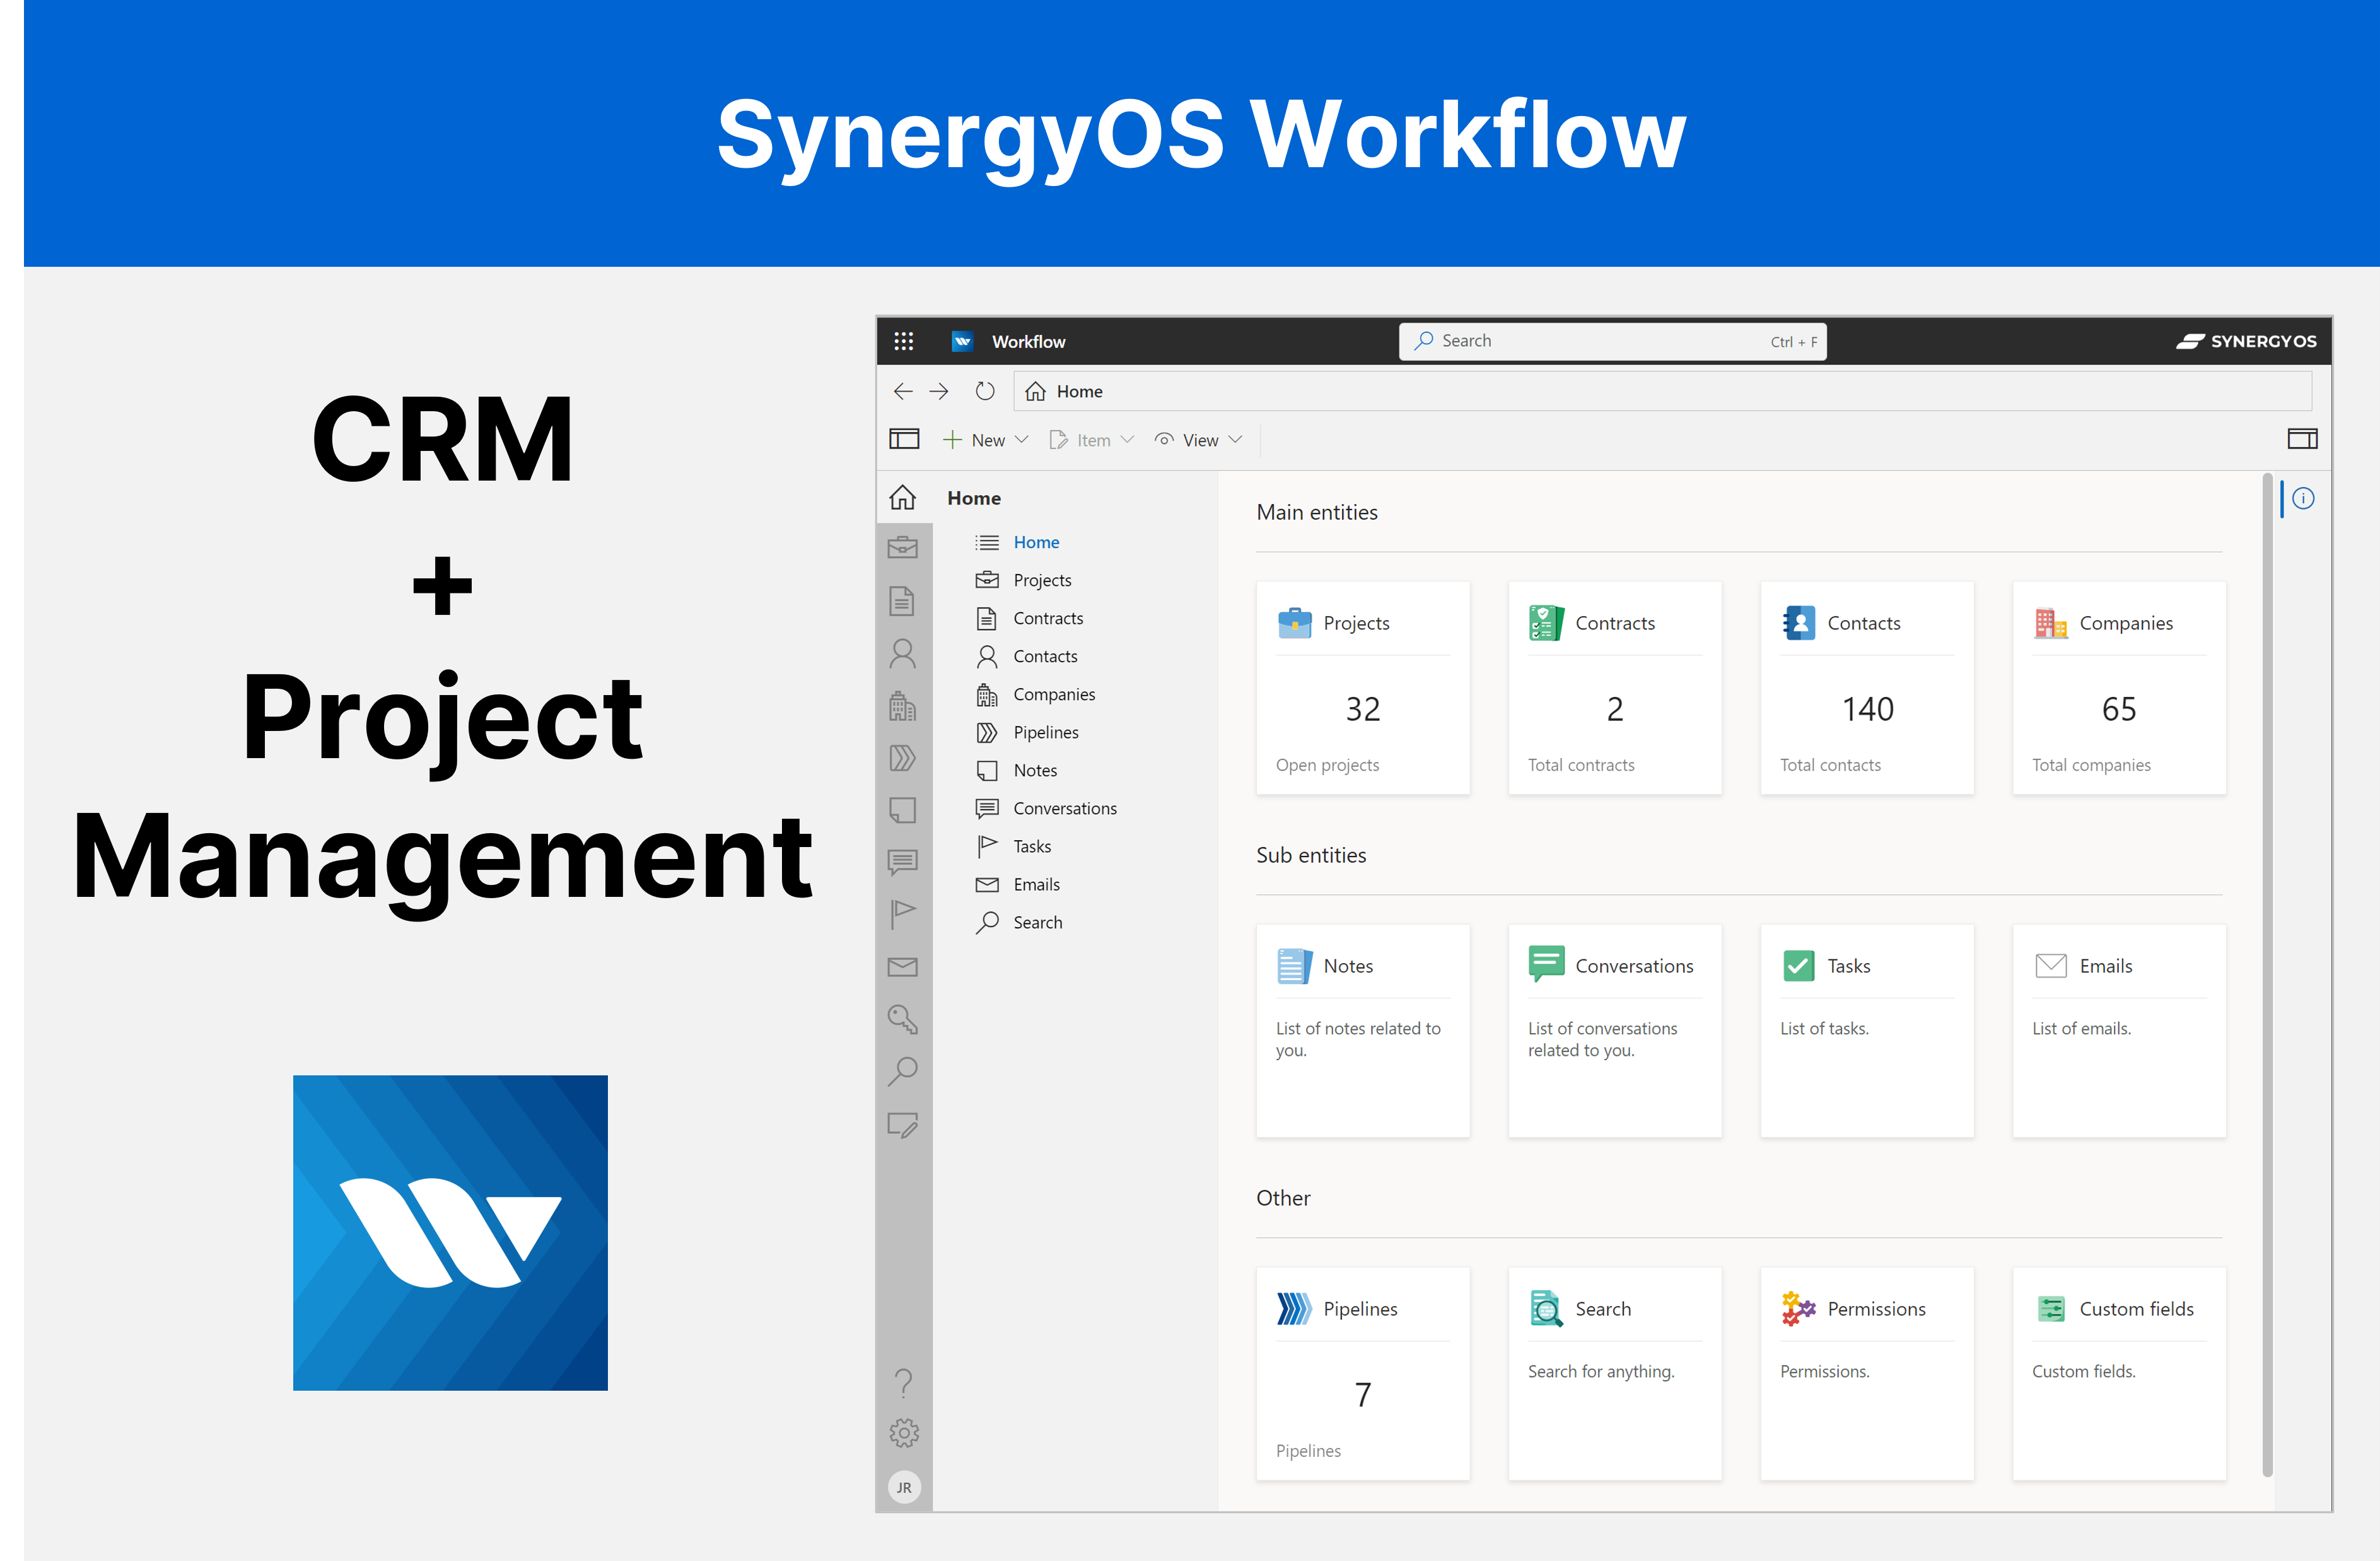This screenshot has height=1561, width=2380.
Task: Open the Tasks card
Action: (1867, 1031)
